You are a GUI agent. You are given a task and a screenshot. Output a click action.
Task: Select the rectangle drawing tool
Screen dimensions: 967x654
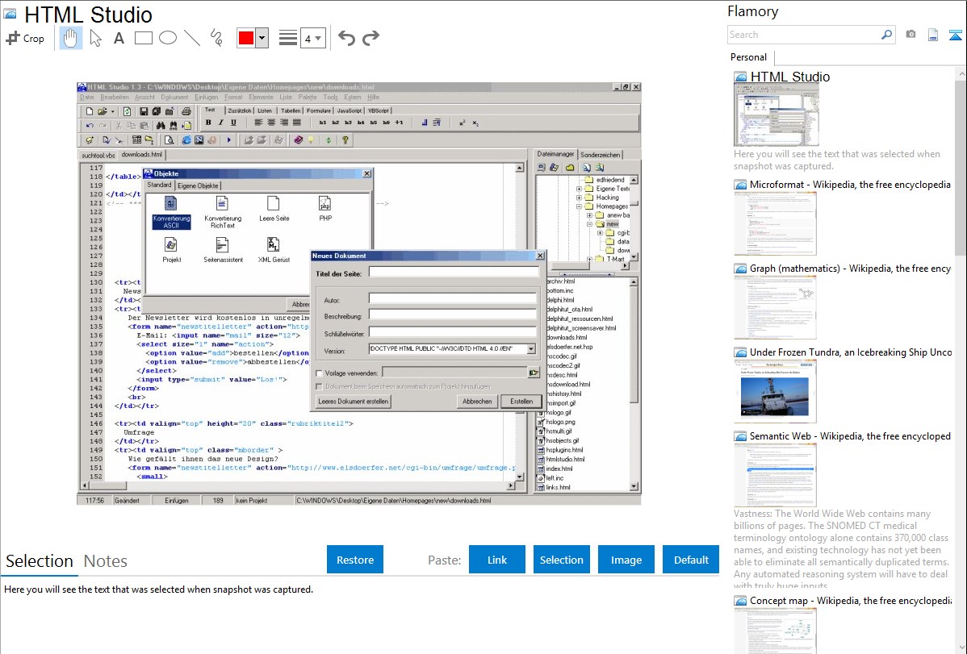pos(143,38)
